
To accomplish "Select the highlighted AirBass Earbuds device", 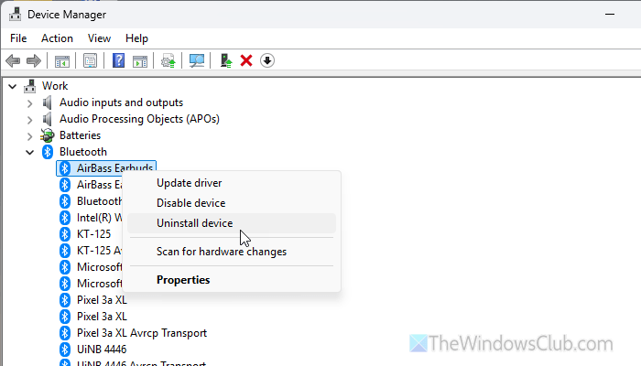I will (106, 167).
